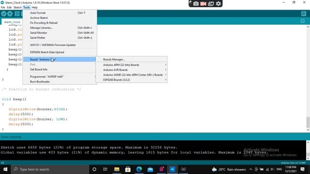Open the clock showing 11:08 PM

pyautogui.click(x=291, y=169)
